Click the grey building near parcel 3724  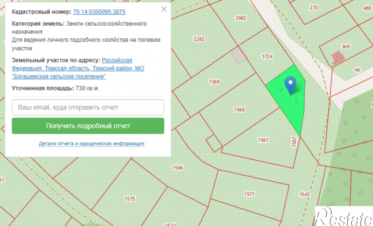pos(239,56)
